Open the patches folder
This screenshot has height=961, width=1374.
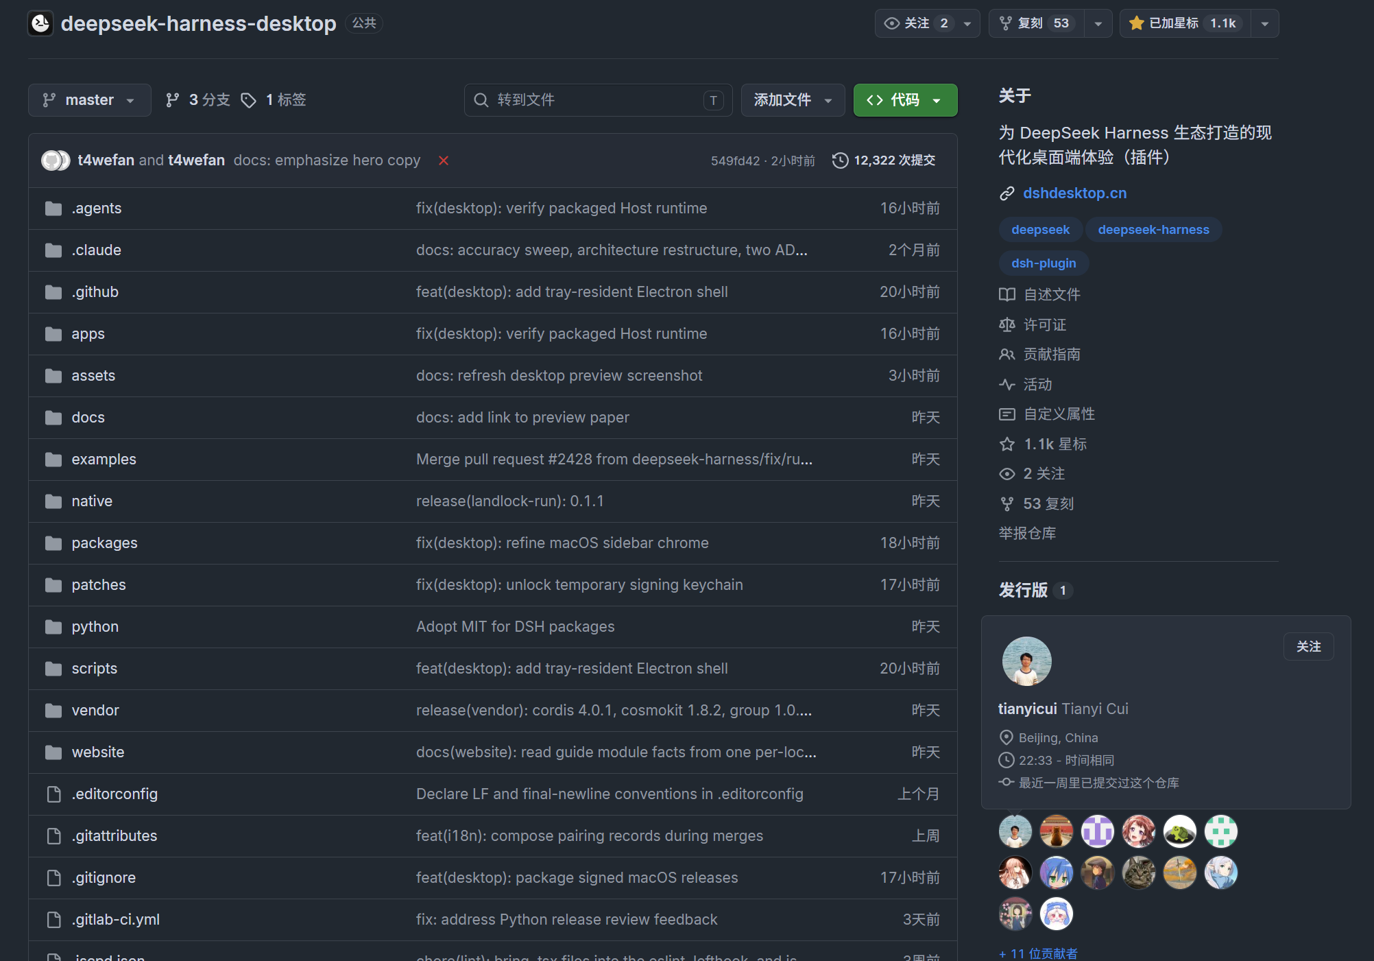pyautogui.click(x=99, y=585)
